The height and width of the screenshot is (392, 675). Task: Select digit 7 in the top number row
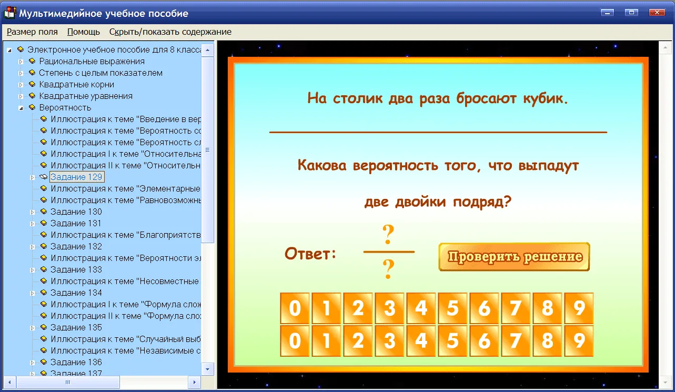tap(516, 308)
